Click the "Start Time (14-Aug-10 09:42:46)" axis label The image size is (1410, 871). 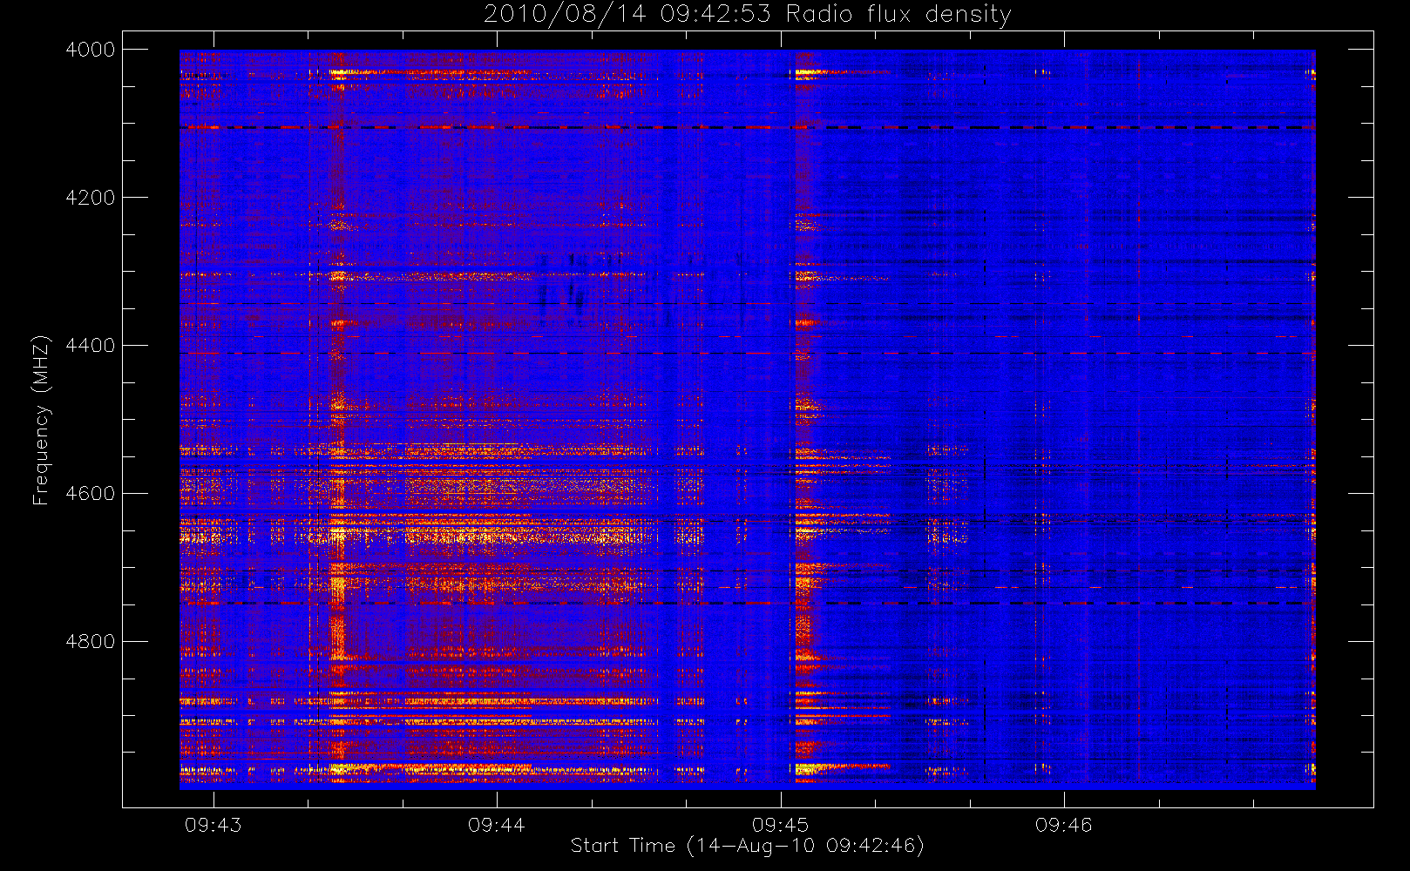click(747, 846)
